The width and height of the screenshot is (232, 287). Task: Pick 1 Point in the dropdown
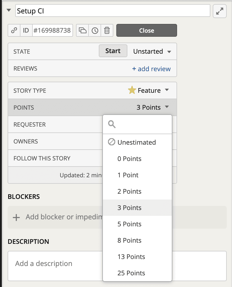click(x=128, y=175)
